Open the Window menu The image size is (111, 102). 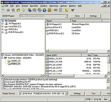point(72,6)
